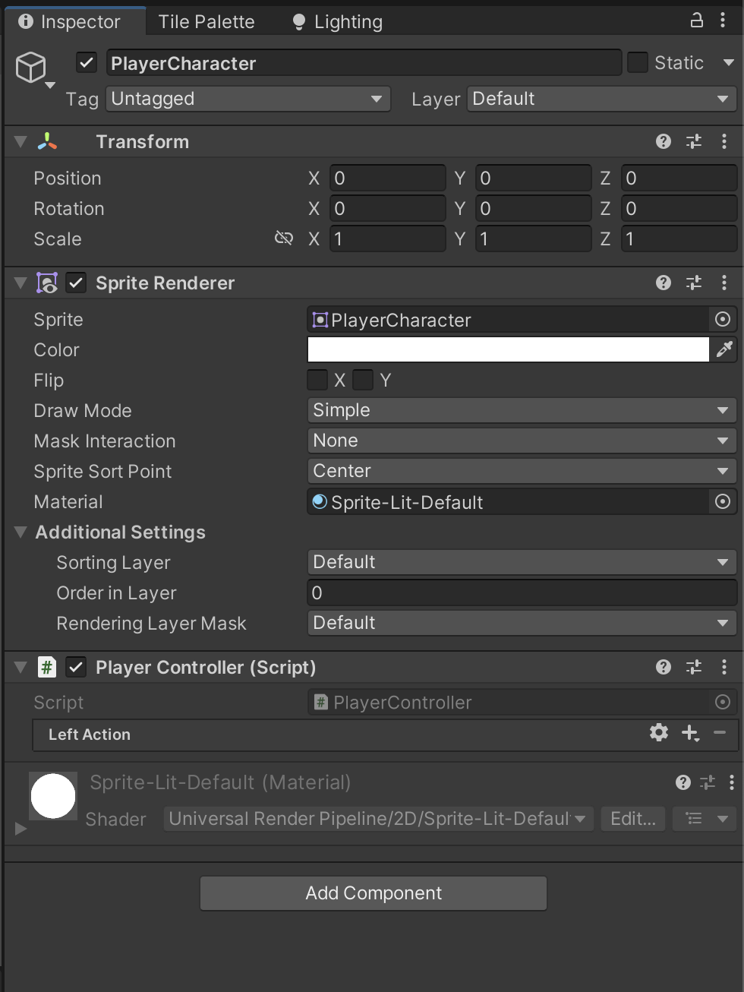Viewport: 744px width, 992px height.
Task: Click the shader Edit button
Action: coord(632,819)
